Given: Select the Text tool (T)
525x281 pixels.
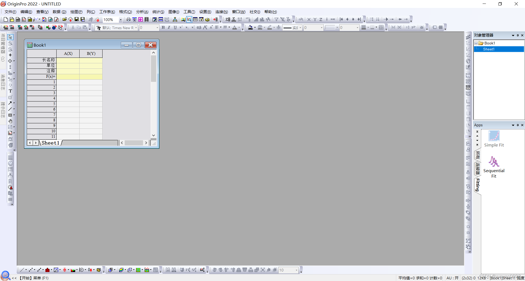Looking at the screenshot, I should 10,91.
